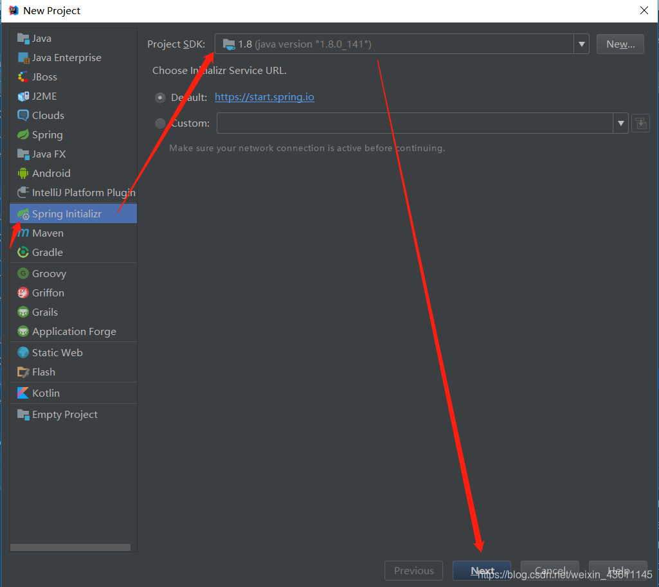This screenshot has width=659, height=587.
Task: Click inside the Custom URL input field
Action: tap(415, 123)
